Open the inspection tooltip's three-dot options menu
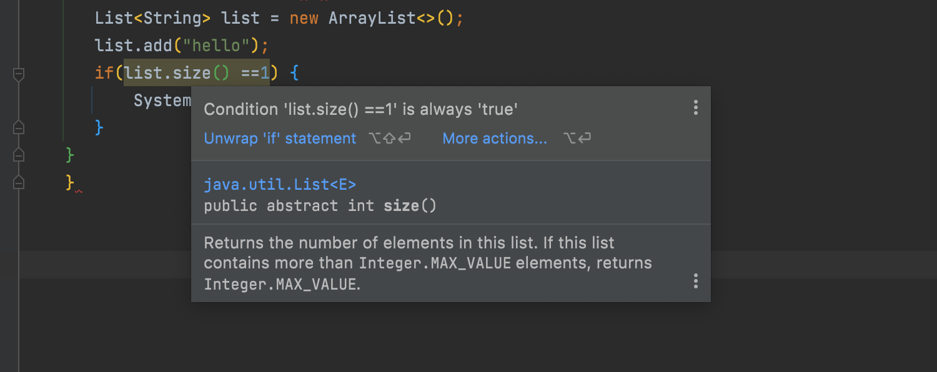Screen dimensions: 937x372 pyautogui.click(x=695, y=108)
